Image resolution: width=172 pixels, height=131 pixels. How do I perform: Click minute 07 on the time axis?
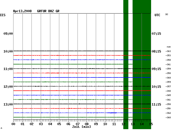(78, 124)
